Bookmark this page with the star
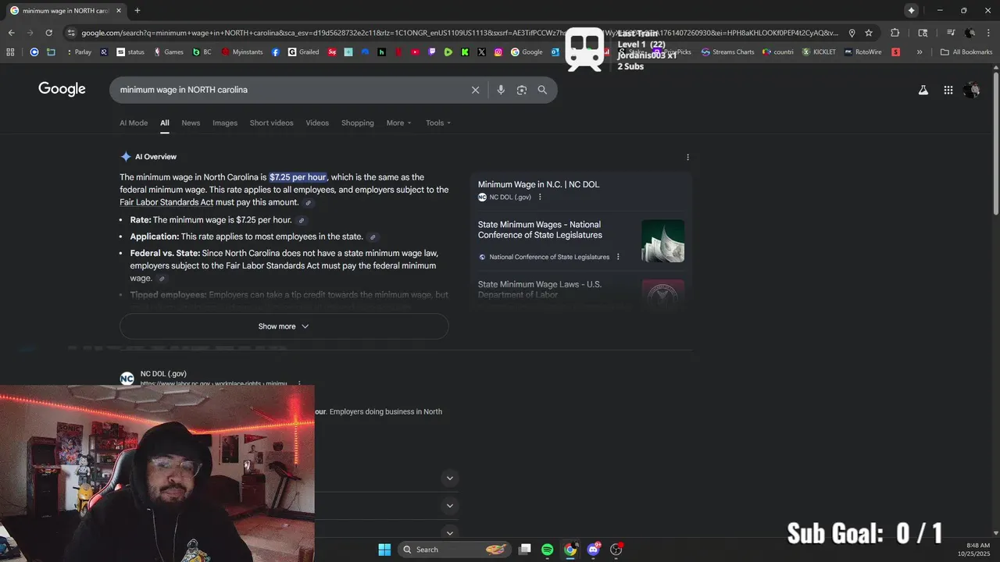1000x562 pixels. [869, 33]
